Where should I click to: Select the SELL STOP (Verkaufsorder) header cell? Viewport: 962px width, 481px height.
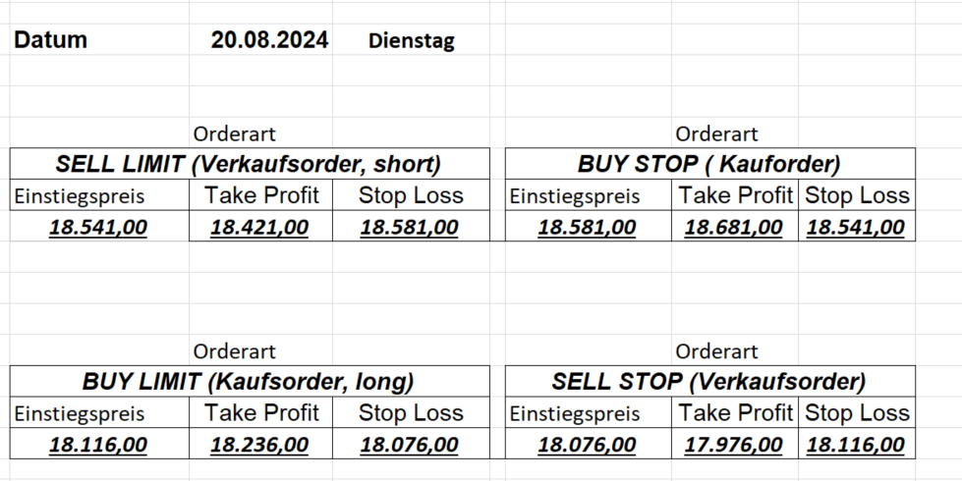[709, 382]
